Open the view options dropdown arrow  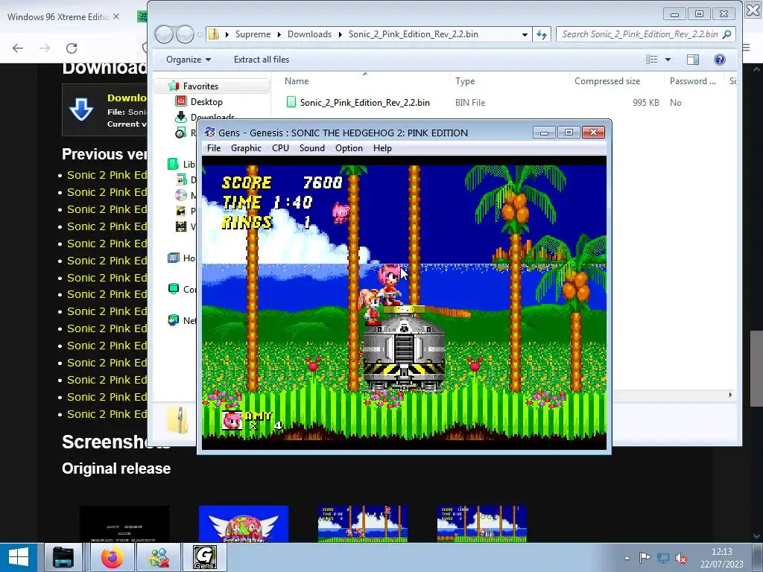coord(668,60)
